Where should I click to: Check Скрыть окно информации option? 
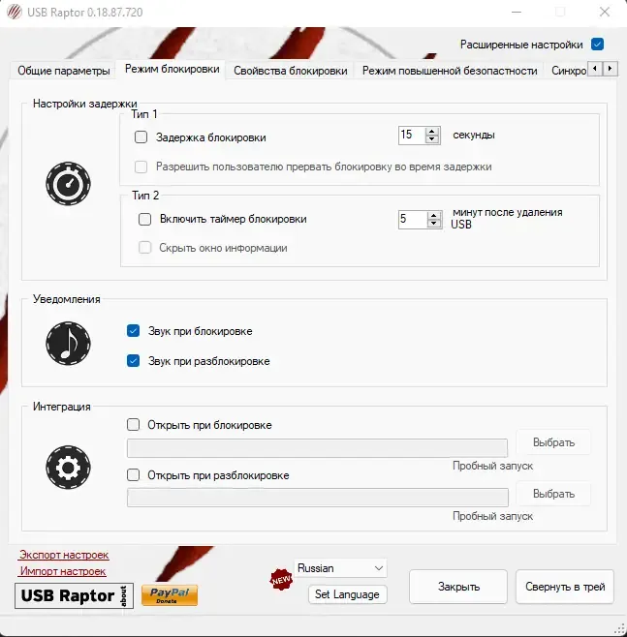(x=144, y=248)
